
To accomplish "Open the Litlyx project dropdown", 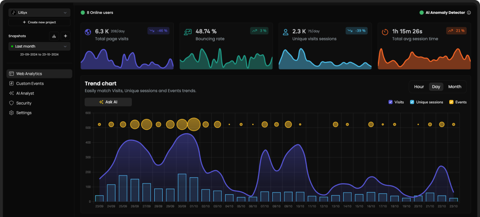I will pyautogui.click(x=39, y=13).
